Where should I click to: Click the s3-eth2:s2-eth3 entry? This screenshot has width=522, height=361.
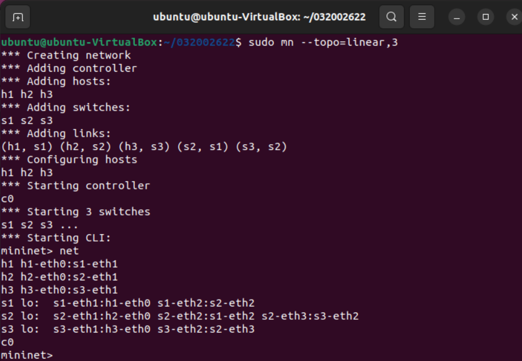pyautogui.click(x=206, y=329)
